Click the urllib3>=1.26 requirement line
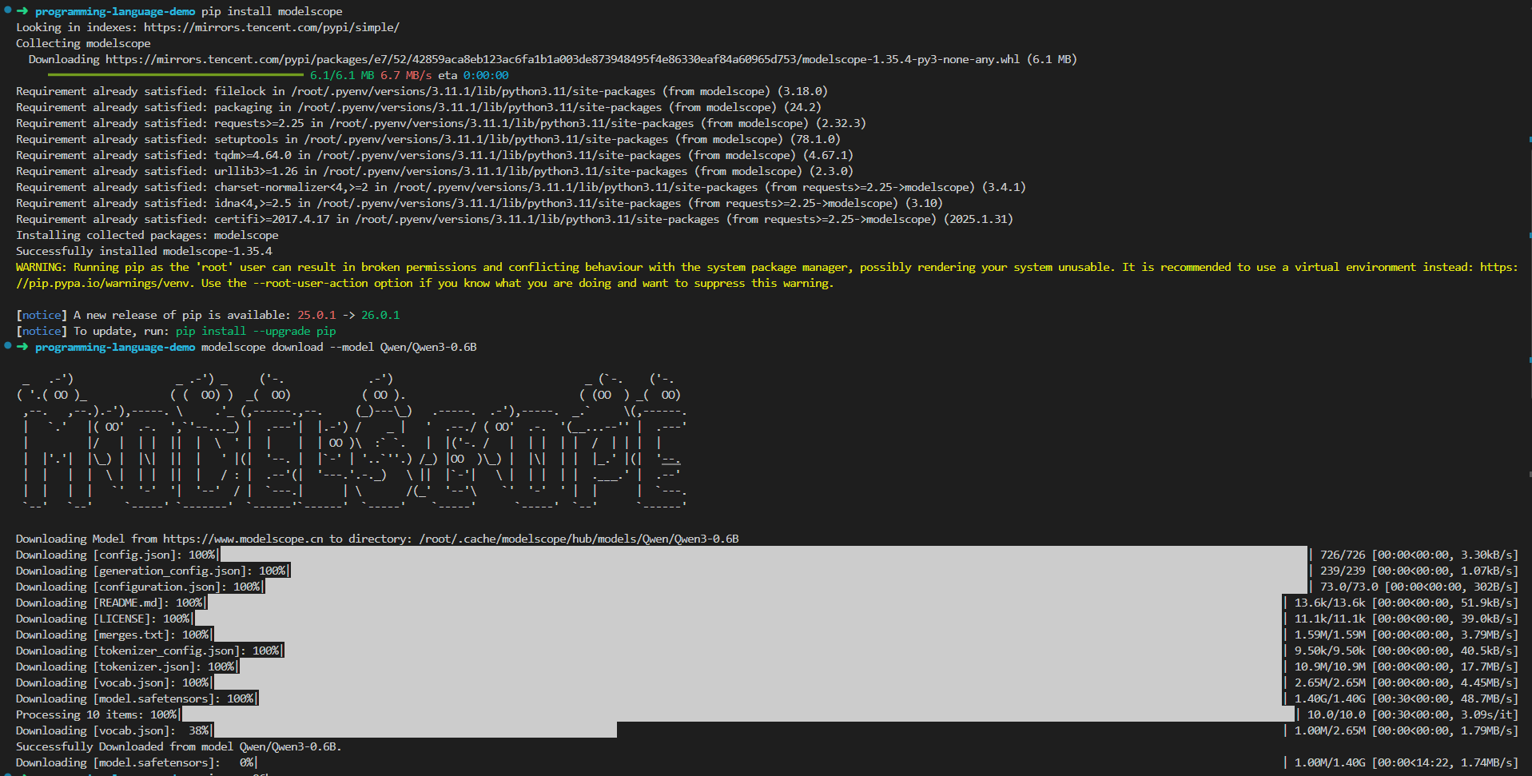This screenshot has width=1532, height=776. (435, 171)
